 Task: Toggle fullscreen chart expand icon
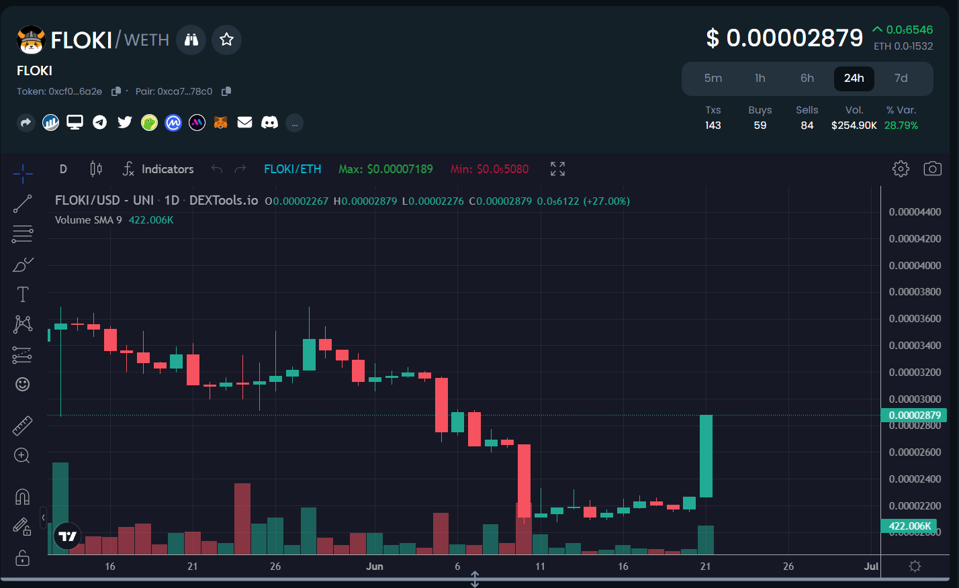[x=557, y=169]
